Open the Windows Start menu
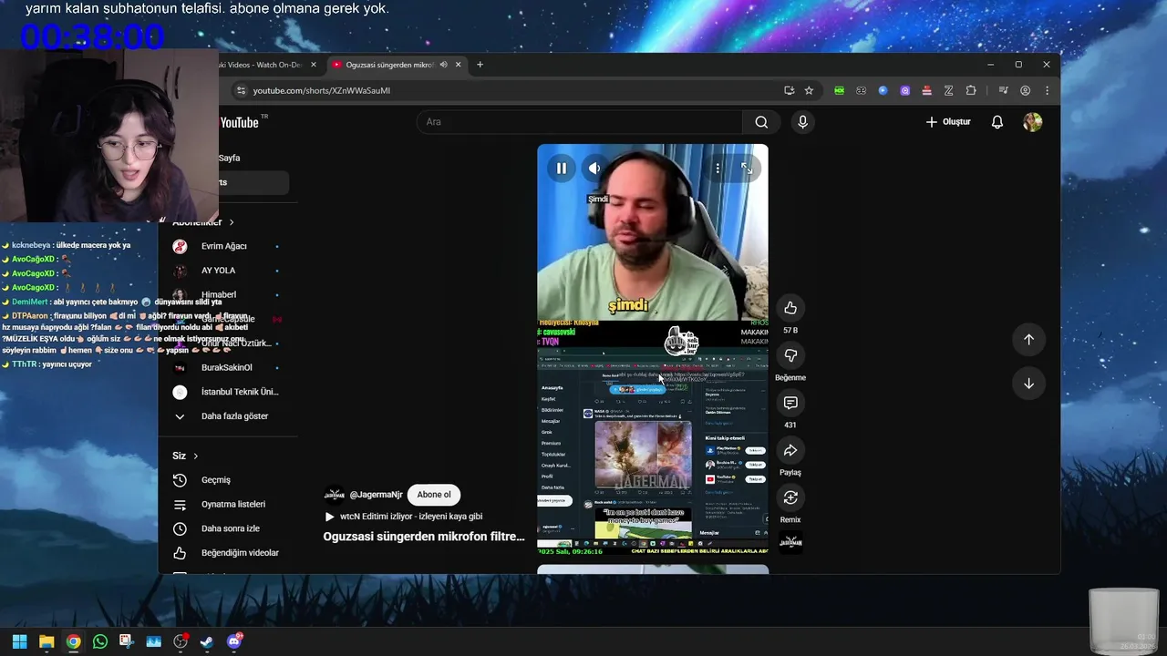The width and height of the screenshot is (1167, 656). [19, 641]
